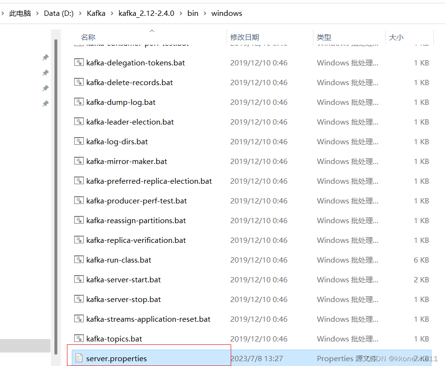Sort files by the 名称 column header
Image resolution: width=445 pixels, height=366 pixels.
[88, 37]
